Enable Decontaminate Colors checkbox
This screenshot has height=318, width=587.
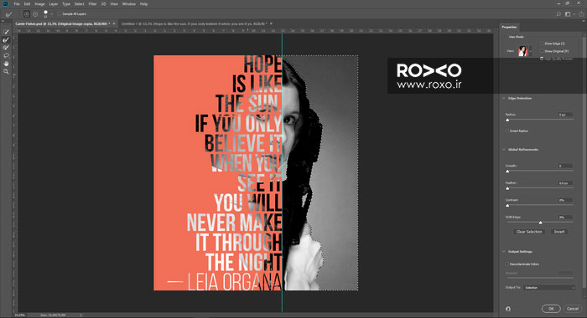(506, 264)
